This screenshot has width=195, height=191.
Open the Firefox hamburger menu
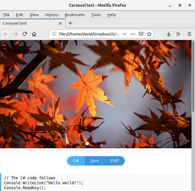[189, 34]
